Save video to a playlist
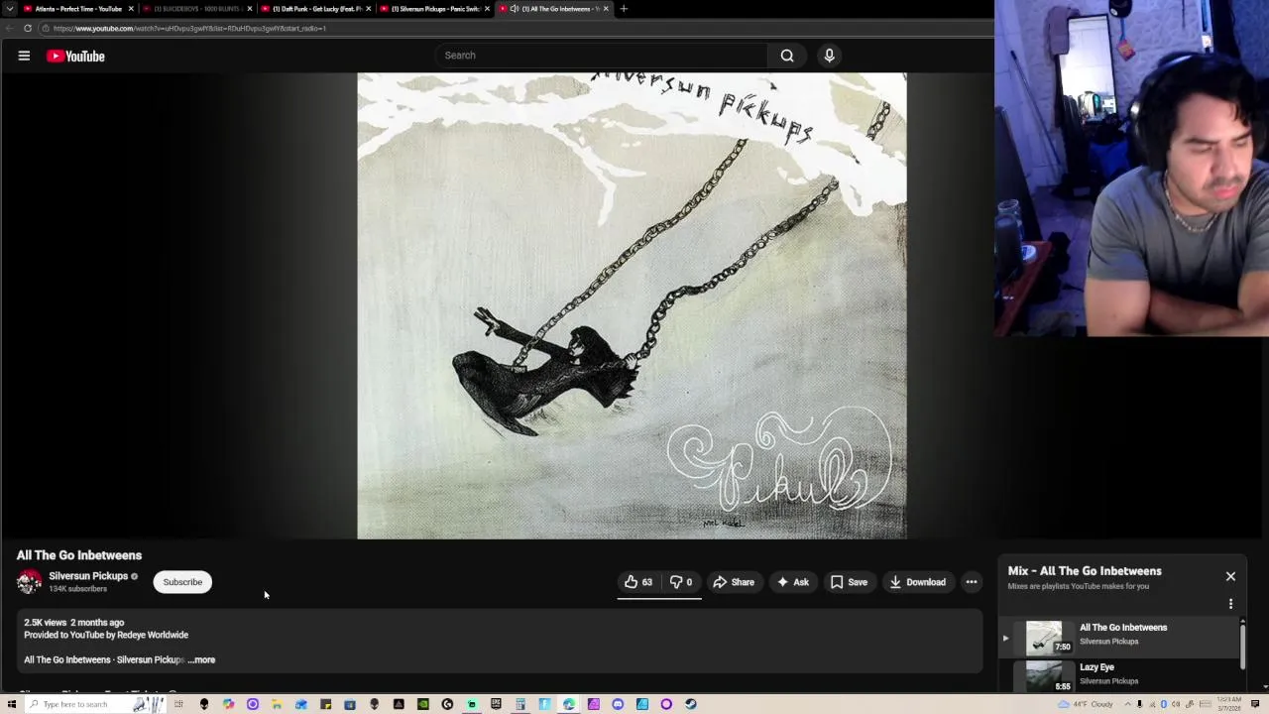The height and width of the screenshot is (714, 1269). [x=849, y=582]
